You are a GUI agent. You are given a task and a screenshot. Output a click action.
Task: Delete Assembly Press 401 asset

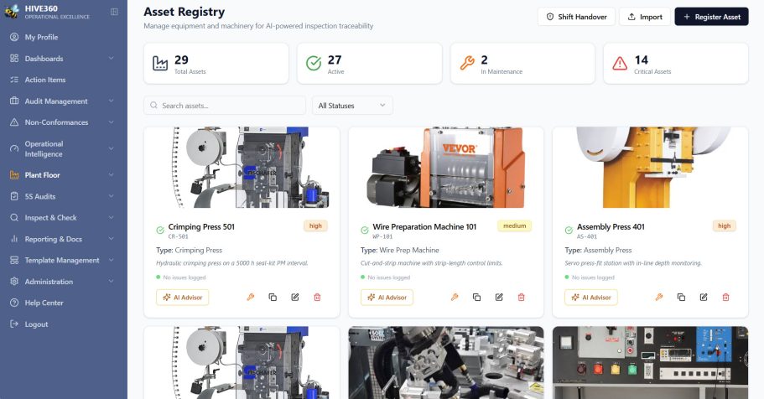coord(725,298)
